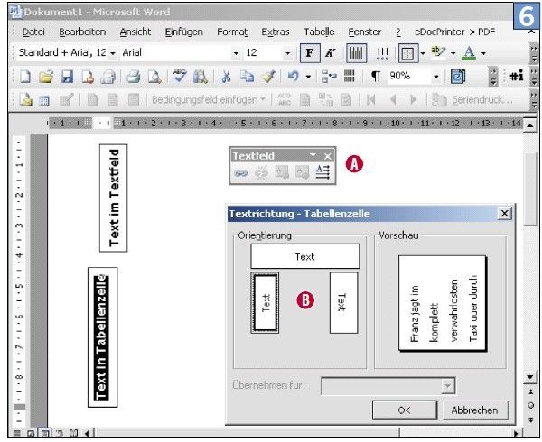The height and width of the screenshot is (442, 542).
Task: Click first record arrow in mail merge toolbar
Action: point(371,100)
